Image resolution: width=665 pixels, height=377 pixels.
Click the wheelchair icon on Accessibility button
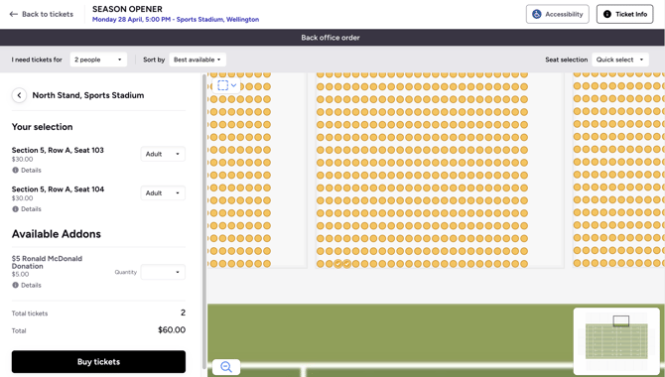pos(537,14)
